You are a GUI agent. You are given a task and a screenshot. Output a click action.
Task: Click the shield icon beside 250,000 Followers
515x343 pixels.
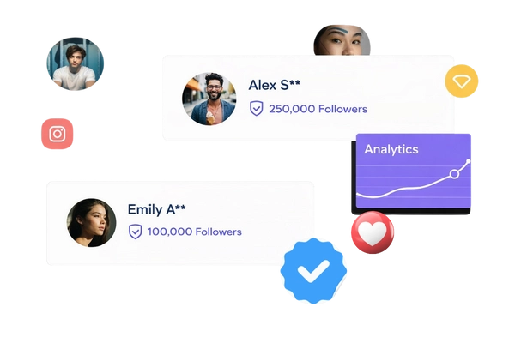[256, 108]
